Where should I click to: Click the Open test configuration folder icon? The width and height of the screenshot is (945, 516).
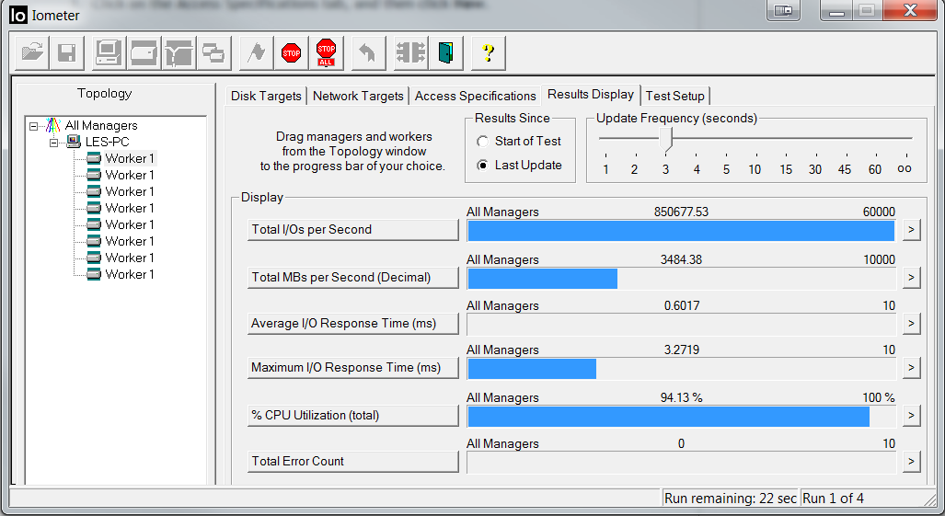click(x=31, y=53)
